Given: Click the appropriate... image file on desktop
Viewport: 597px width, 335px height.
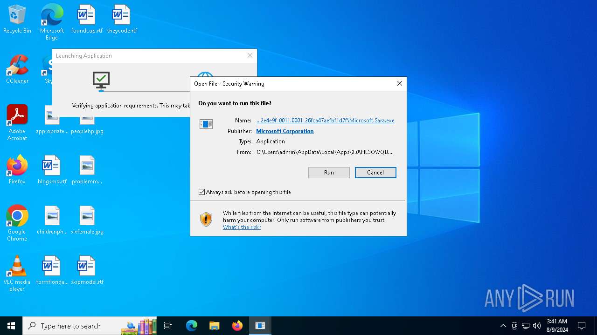Looking at the screenshot, I should click(x=52, y=120).
